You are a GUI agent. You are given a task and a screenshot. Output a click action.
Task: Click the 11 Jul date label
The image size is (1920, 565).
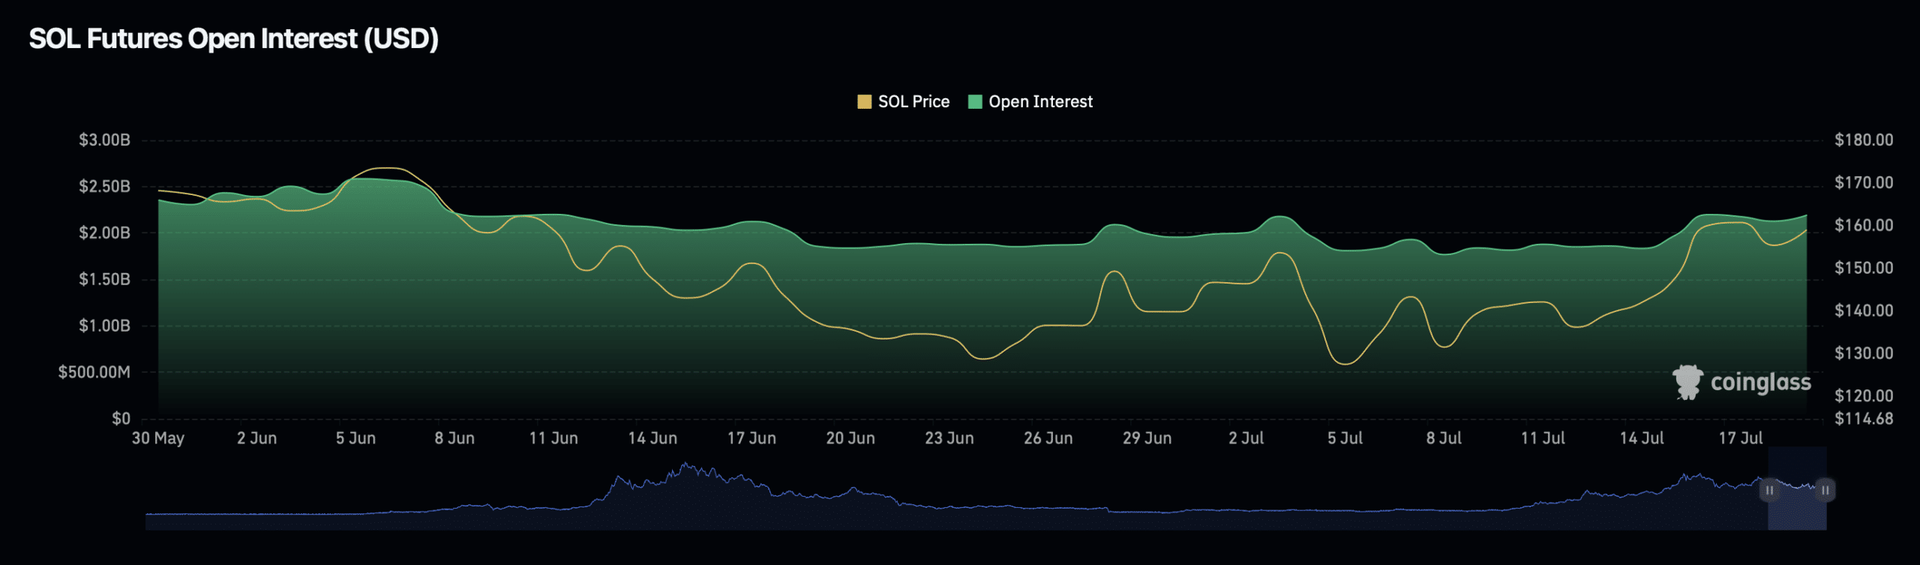click(1543, 438)
